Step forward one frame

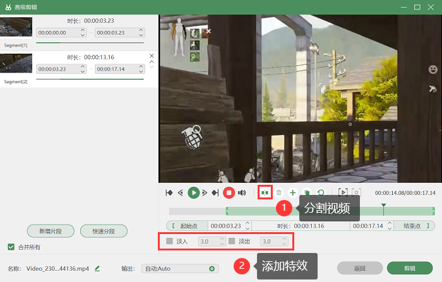[x=205, y=192]
